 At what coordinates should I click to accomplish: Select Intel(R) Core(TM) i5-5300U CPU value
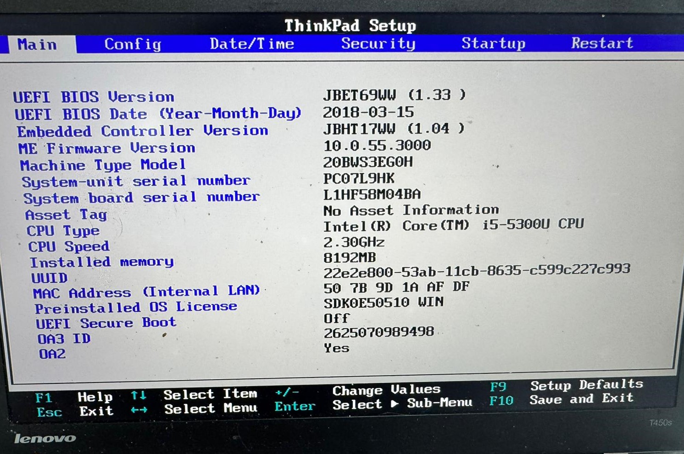click(x=454, y=225)
